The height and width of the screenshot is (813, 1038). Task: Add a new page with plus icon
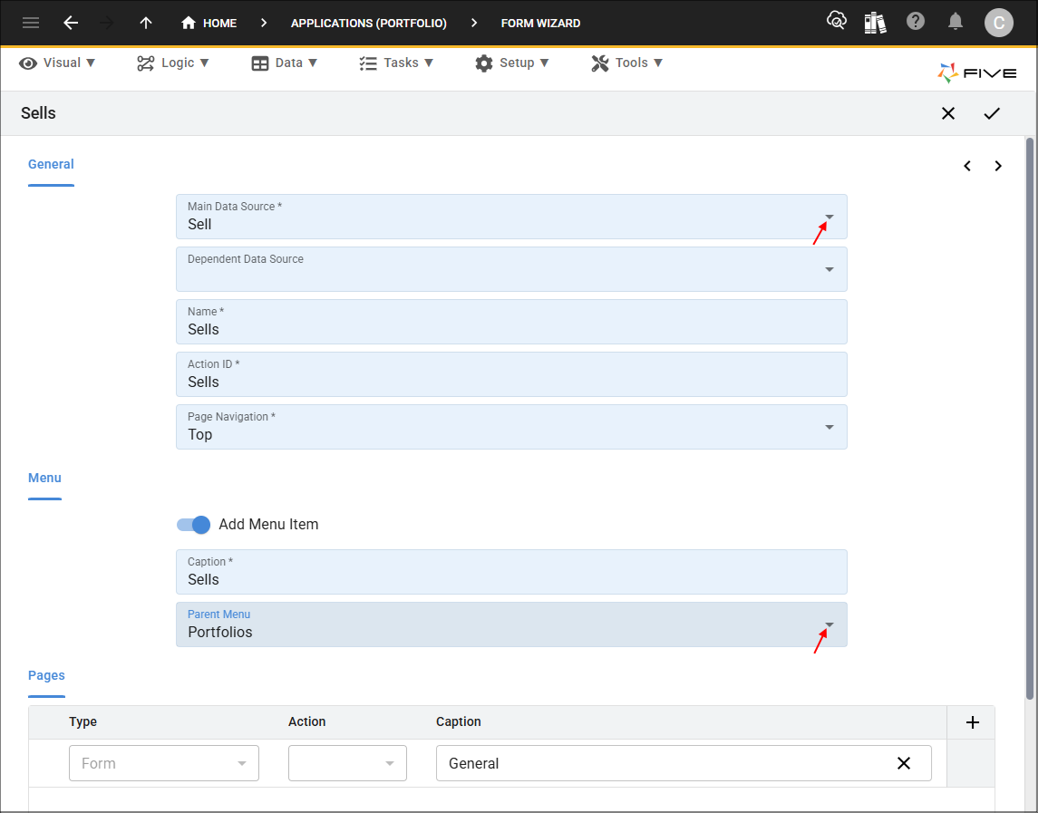pyautogui.click(x=972, y=722)
